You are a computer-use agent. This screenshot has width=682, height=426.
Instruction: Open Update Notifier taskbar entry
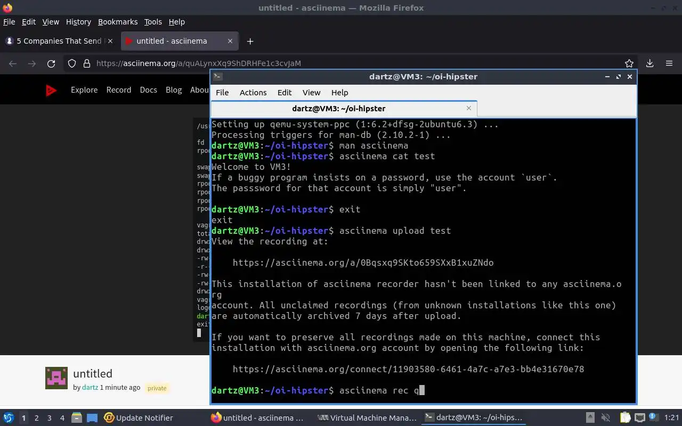[x=139, y=418]
